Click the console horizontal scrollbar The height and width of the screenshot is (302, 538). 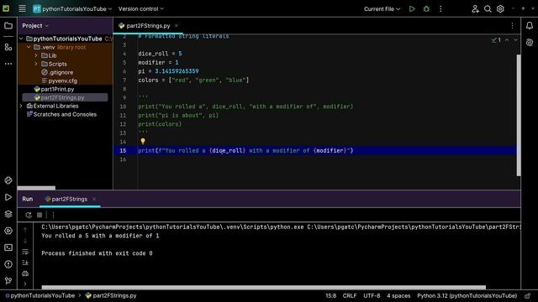(263, 287)
